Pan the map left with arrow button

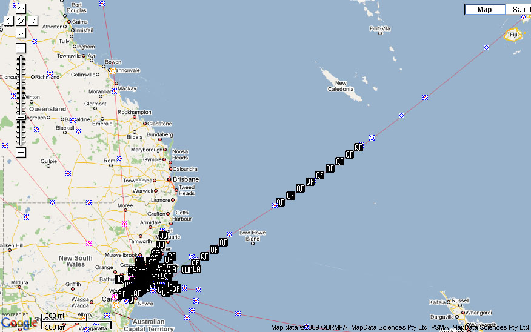click(x=9, y=21)
